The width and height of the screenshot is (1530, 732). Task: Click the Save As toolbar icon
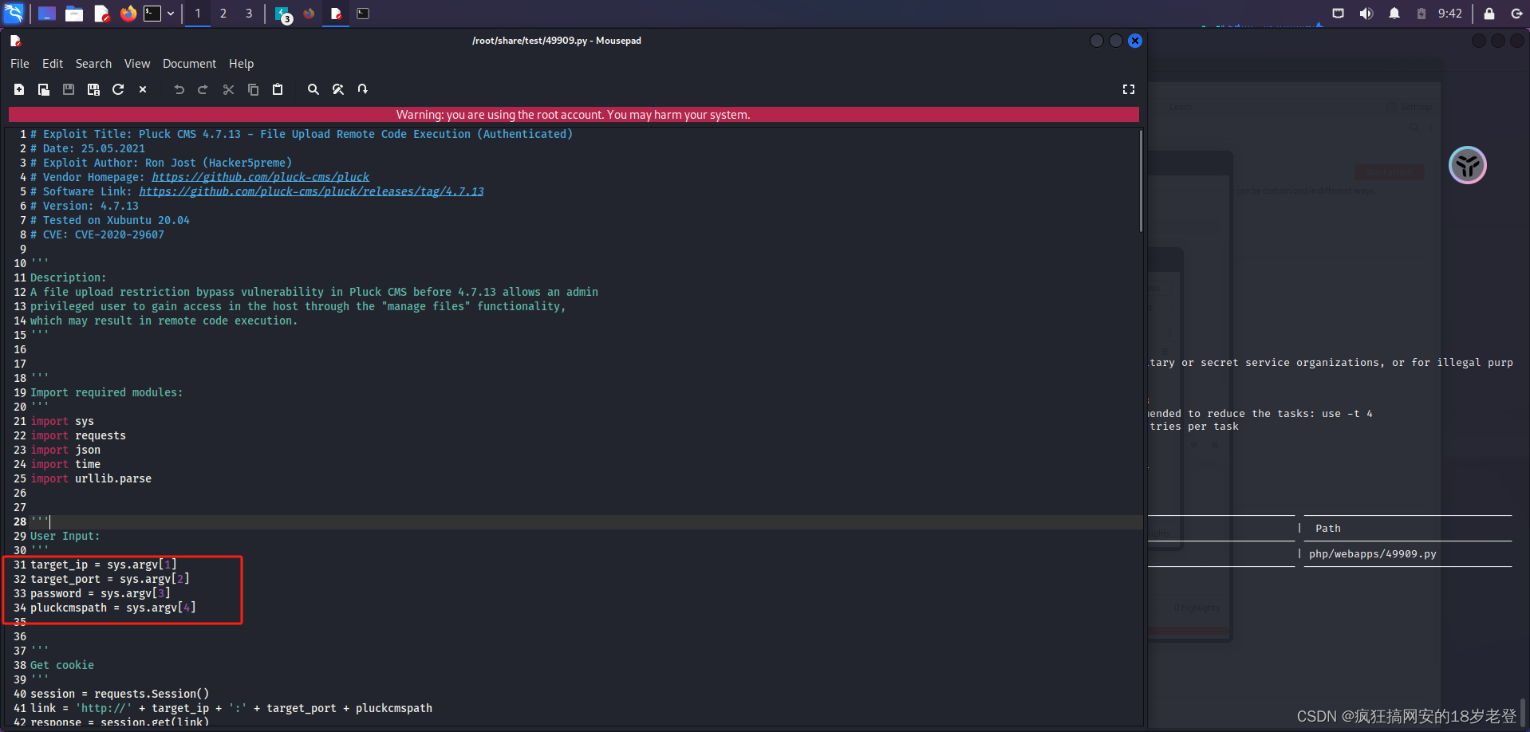pyautogui.click(x=93, y=89)
